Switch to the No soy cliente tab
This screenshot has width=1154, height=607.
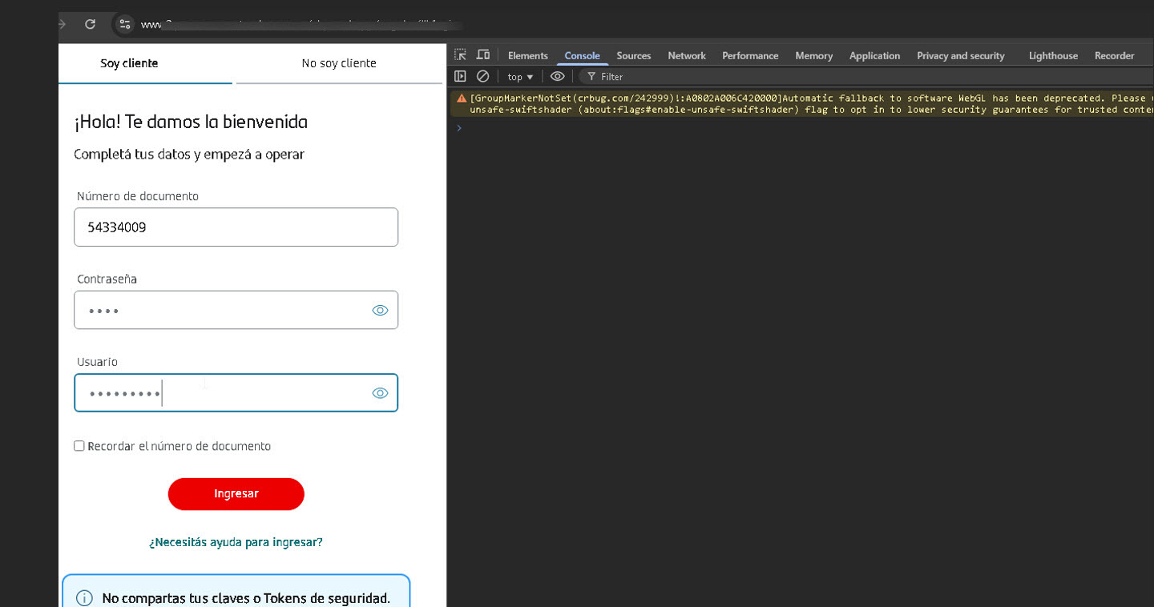pos(338,62)
